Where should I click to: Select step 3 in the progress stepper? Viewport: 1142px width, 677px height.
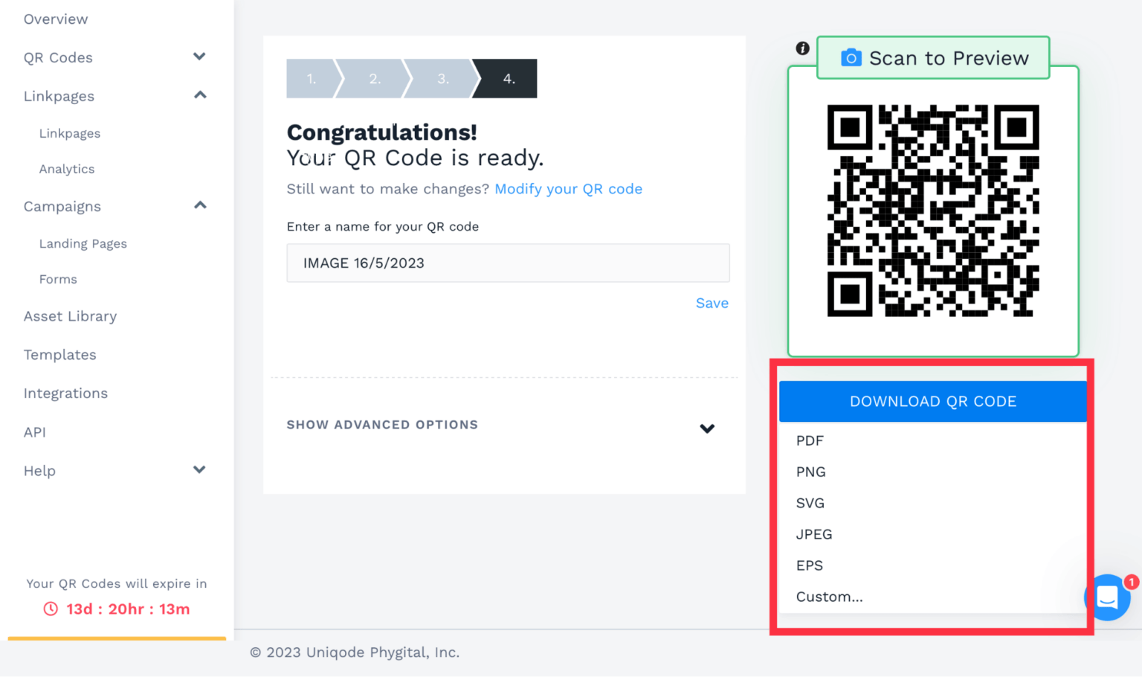coord(442,78)
